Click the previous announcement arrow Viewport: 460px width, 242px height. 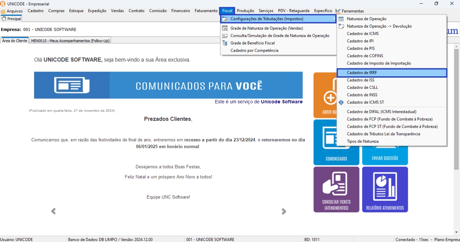53,211
